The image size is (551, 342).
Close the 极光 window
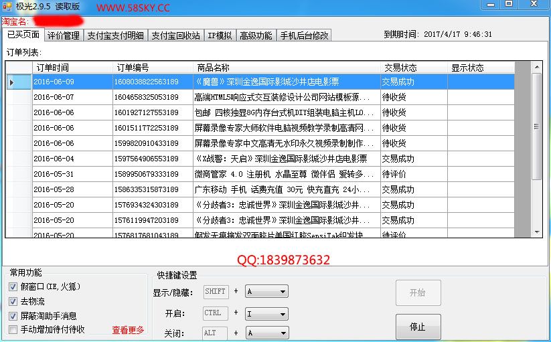point(534,5)
